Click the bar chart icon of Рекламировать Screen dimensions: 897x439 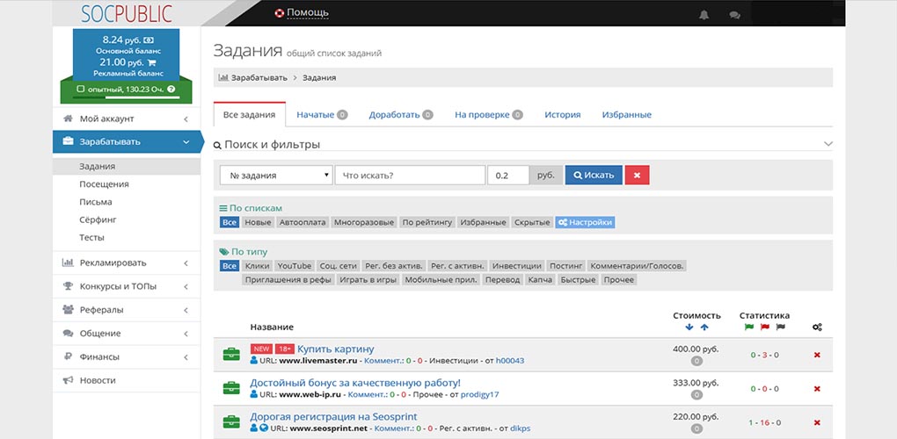pos(68,263)
